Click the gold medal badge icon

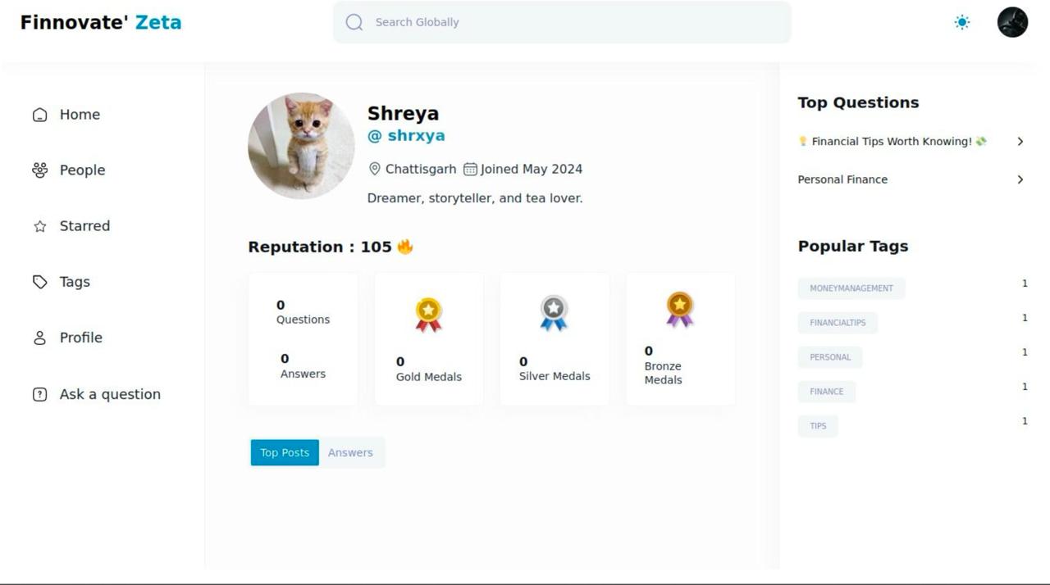[x=428, y=314]
